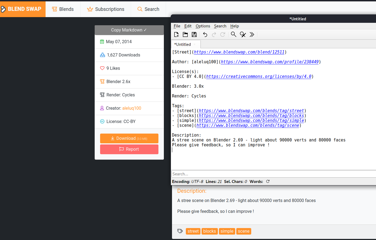
Task: Click 'Blender: 3.0x' line in editor
Action: point(188,86)
